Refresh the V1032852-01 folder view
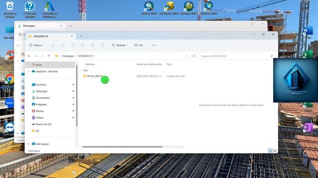 coord(194,56)
